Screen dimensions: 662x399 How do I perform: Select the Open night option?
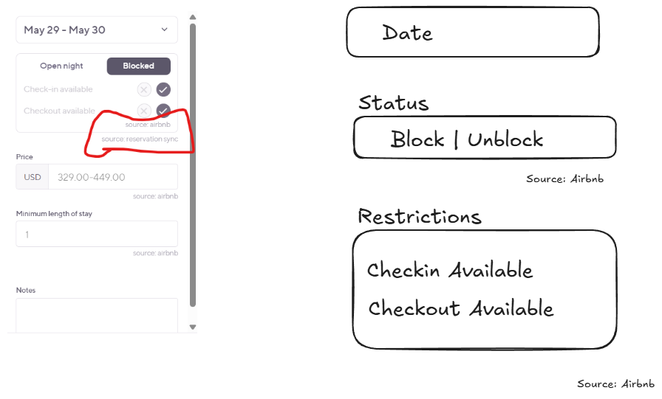point(61,66)
